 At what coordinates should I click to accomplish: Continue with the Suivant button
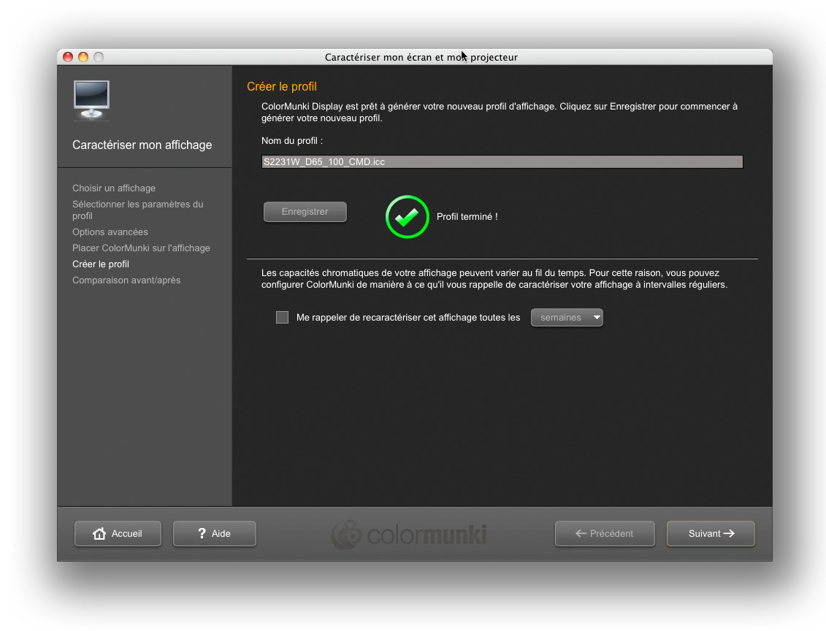coord(711,534)
